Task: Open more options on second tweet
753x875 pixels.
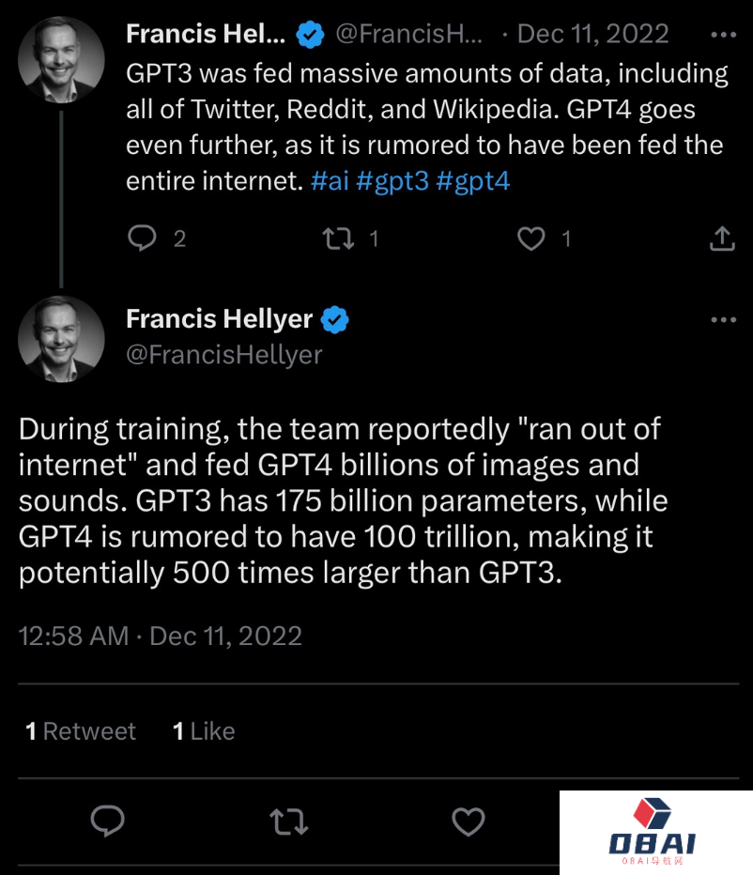Action: [723, 319]
